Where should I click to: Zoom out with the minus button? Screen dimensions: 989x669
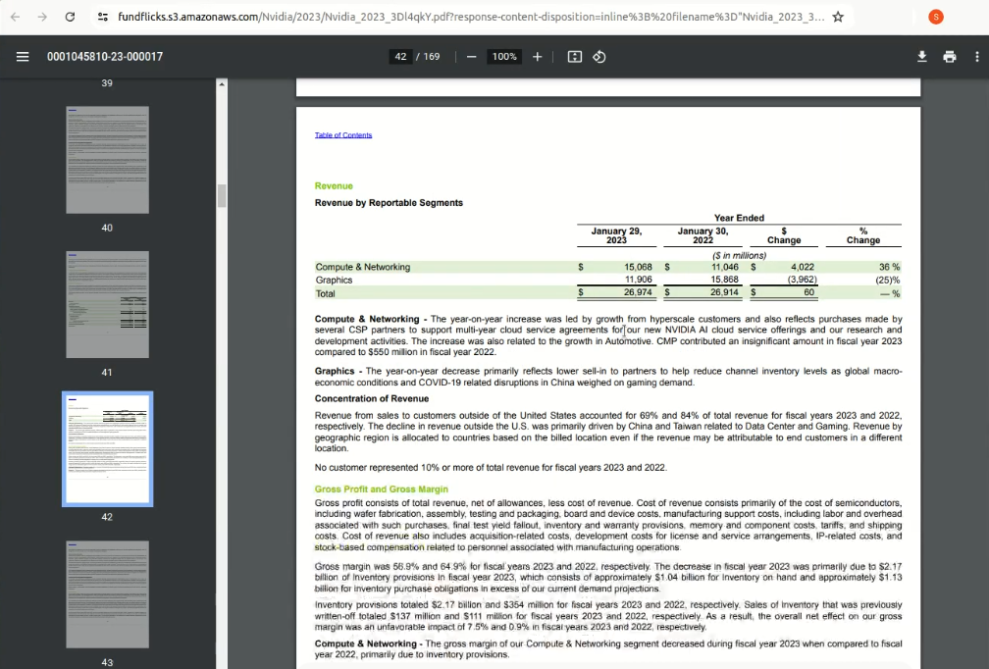click(471, 57)
